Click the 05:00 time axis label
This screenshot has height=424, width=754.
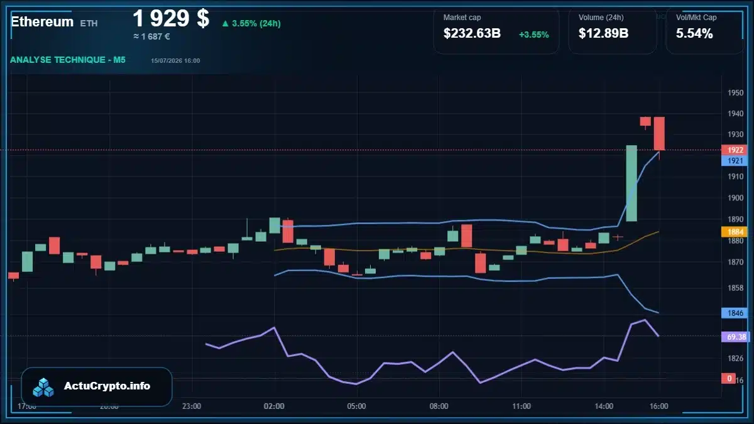coord(356,406)
